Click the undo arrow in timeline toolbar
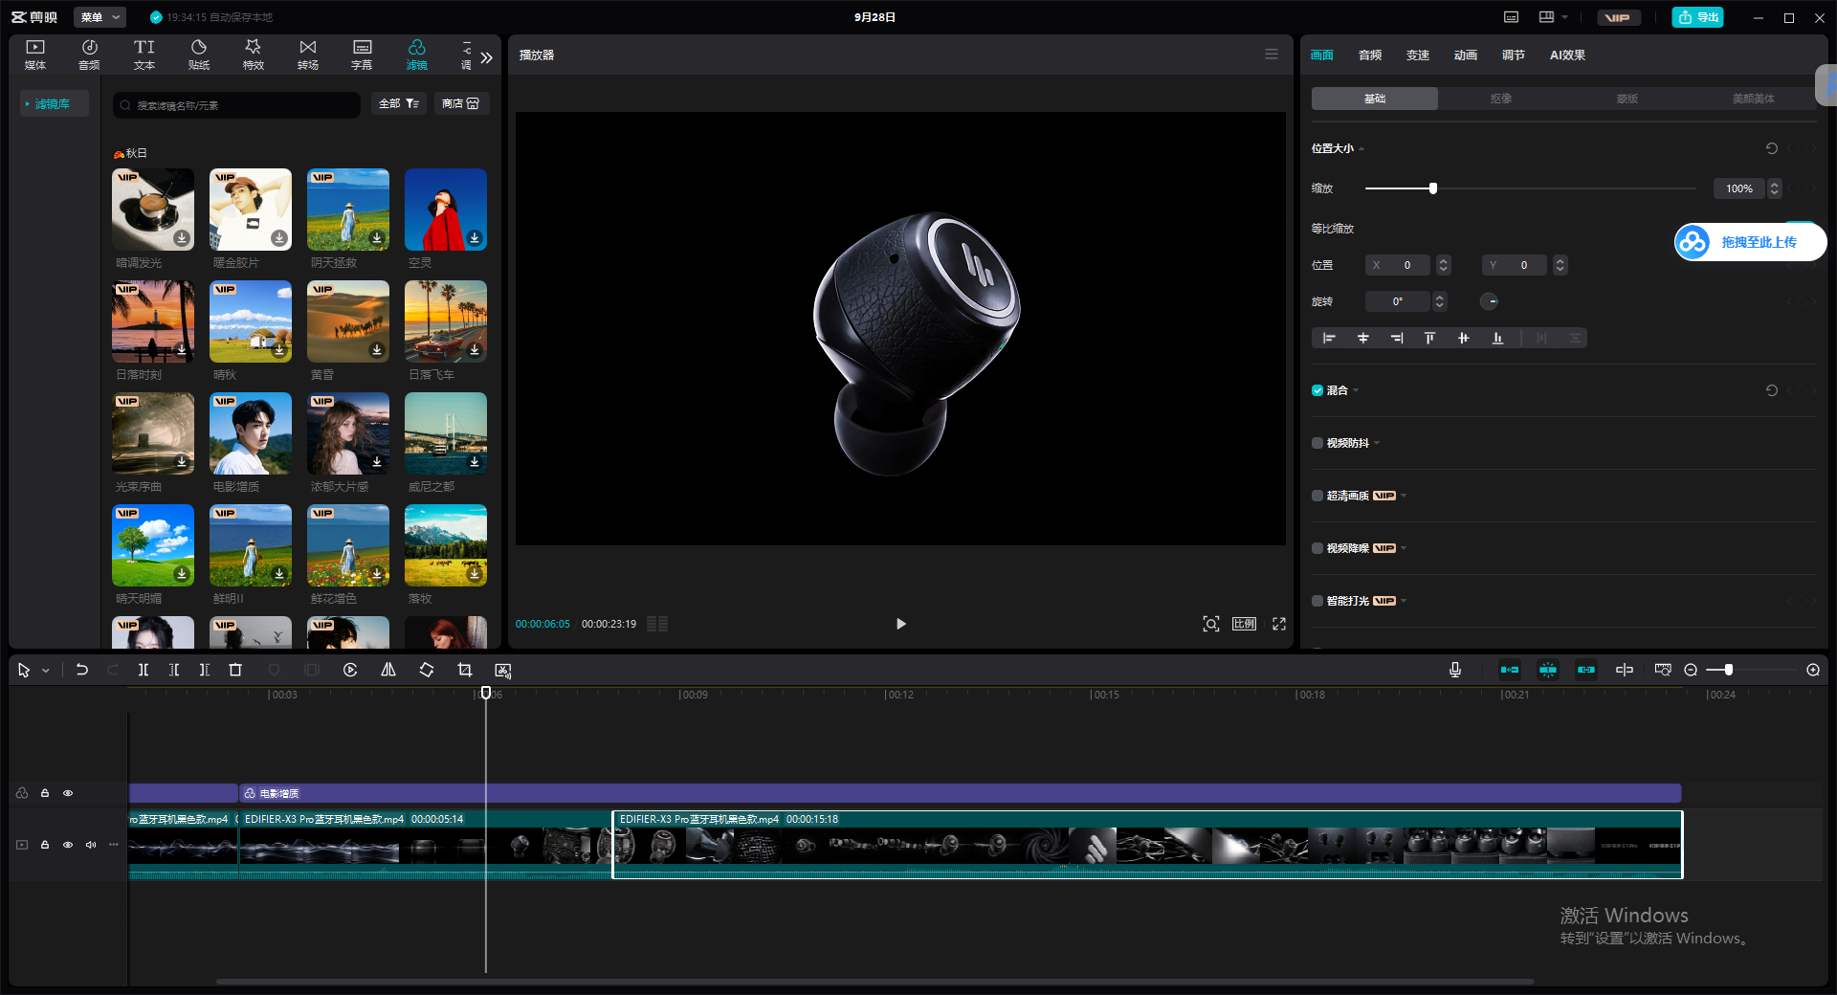This screenshot has width=1837, height=995. [x=82, y=670]
